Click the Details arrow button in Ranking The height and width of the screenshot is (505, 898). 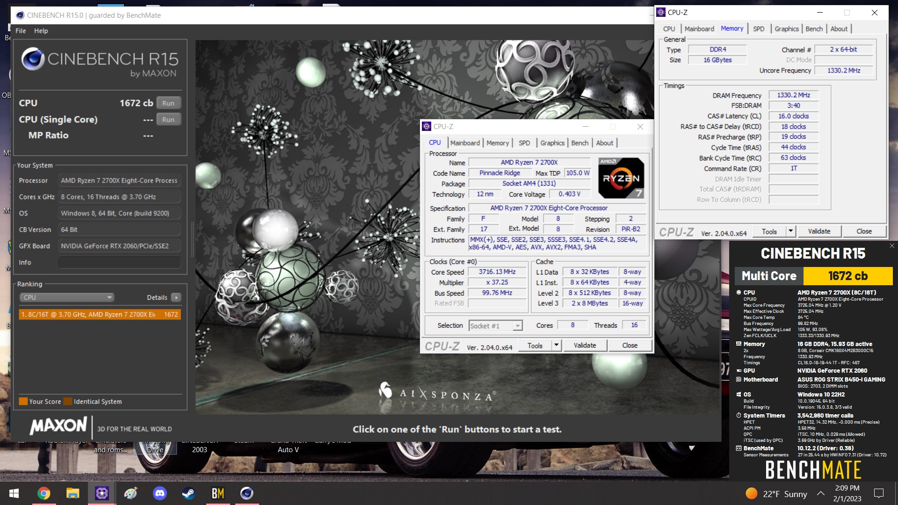tap(176, 297)
